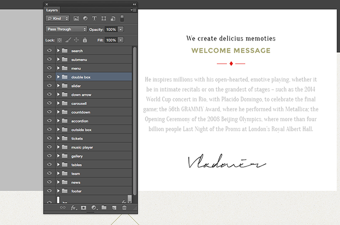Hide the carousell group layer
This screenshot has width=340, height=225.
tap(49, 103)
